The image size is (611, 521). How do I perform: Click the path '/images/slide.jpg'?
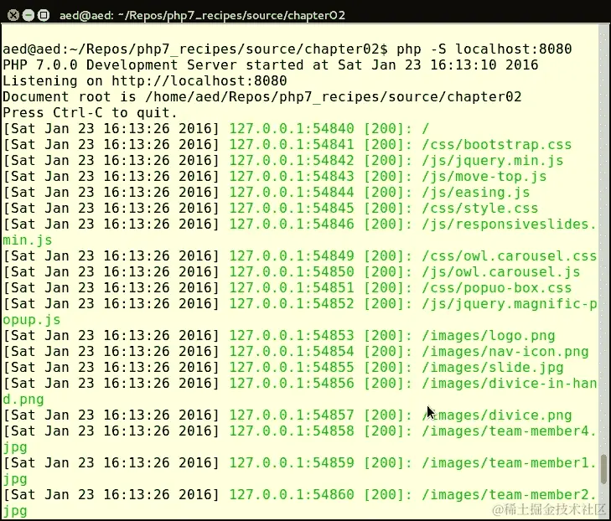493,368
